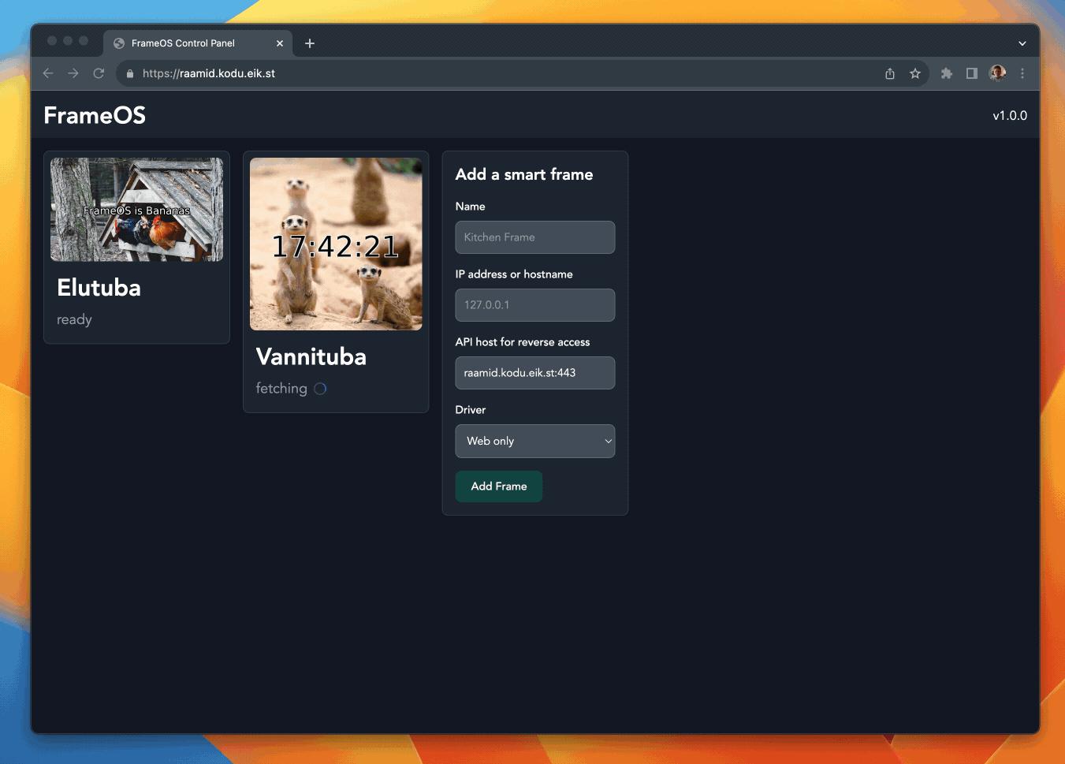Open a new browser tab
Screen dimensions: 1065x764
[x=310, y=43]
